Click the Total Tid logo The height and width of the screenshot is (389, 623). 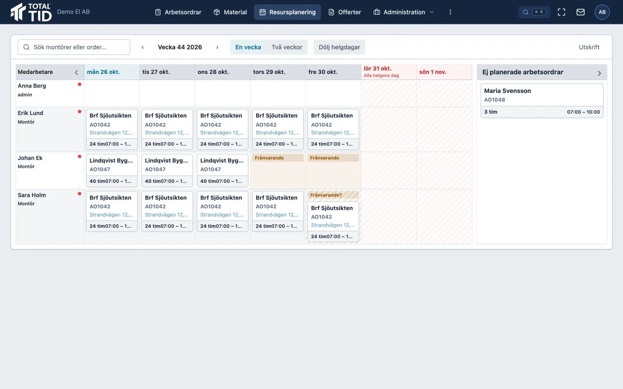tap(31, 12)
